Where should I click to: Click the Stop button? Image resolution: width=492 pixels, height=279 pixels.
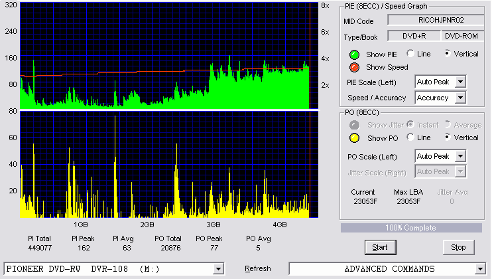click(458, 247)
